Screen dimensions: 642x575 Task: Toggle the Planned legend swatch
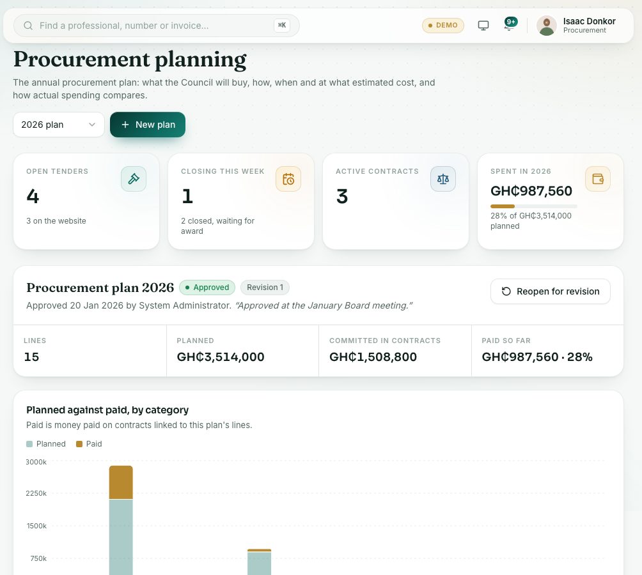pos(29,444)
